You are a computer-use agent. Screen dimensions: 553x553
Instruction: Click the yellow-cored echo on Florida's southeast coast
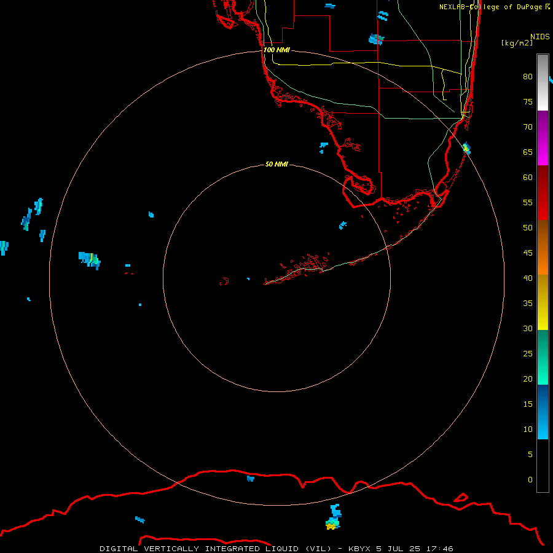click(x=466, y=148)
